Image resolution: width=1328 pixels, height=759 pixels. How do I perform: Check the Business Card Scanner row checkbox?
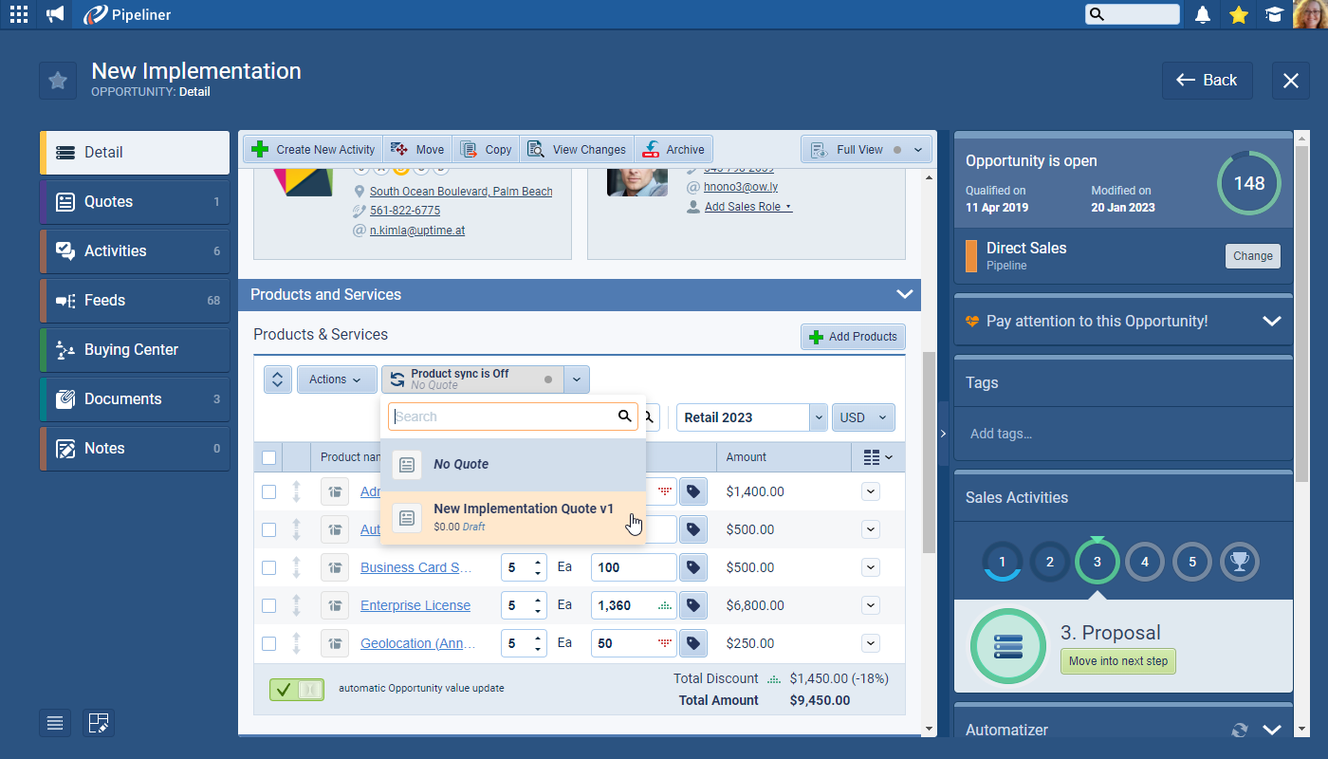pos(268,567)
